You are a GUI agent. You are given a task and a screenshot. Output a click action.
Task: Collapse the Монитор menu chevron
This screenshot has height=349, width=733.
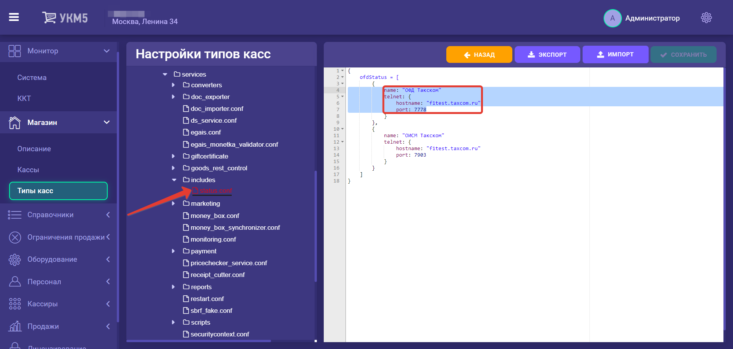tap(107, 51)
